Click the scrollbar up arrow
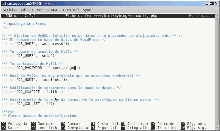The height and width of the screenshot is (131, 220). point(217,15)
